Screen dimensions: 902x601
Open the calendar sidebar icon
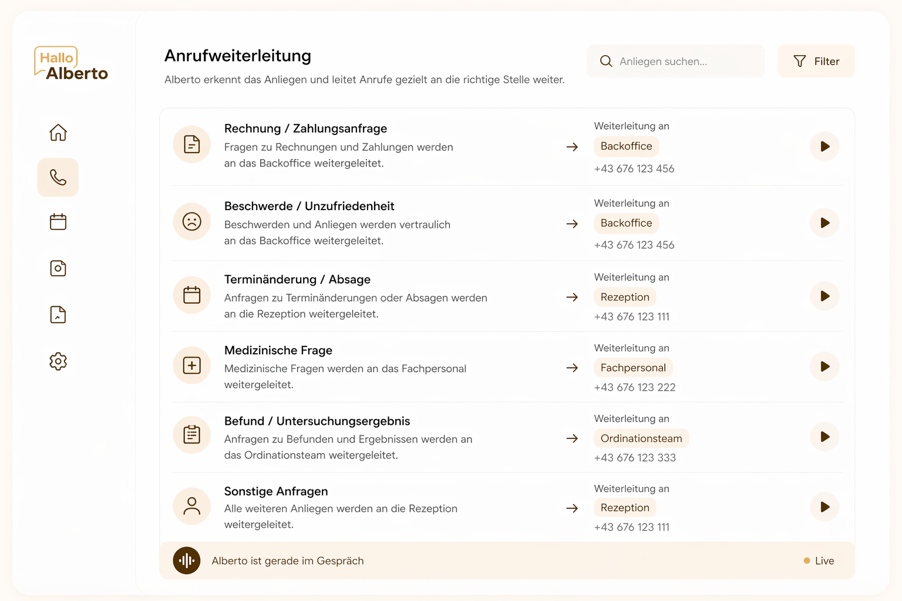(x=58, y=222)
